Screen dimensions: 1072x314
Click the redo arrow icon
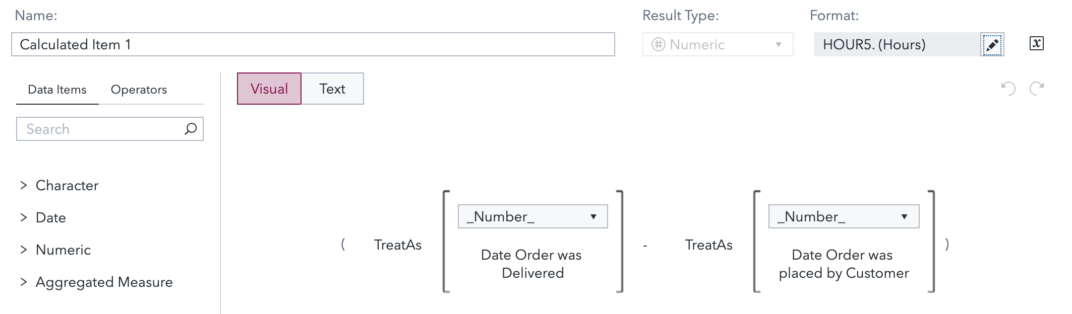[1037, 89]
